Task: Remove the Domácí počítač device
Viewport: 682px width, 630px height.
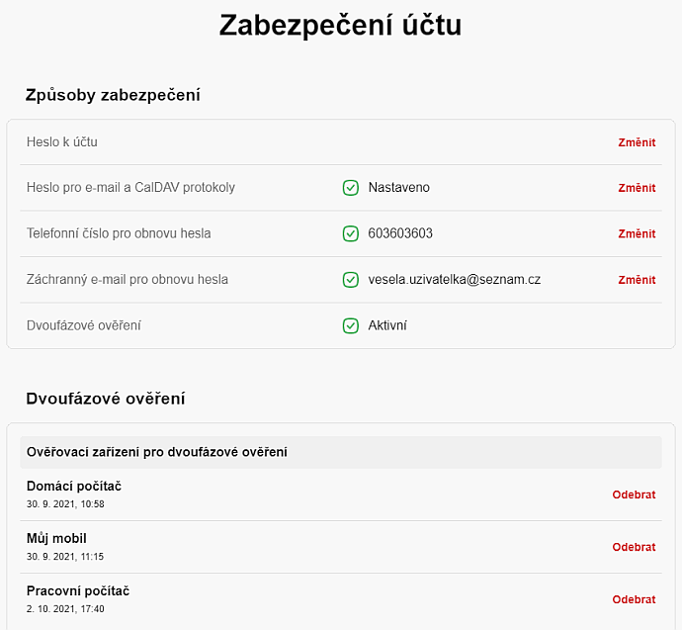Action: click(634, 495)
